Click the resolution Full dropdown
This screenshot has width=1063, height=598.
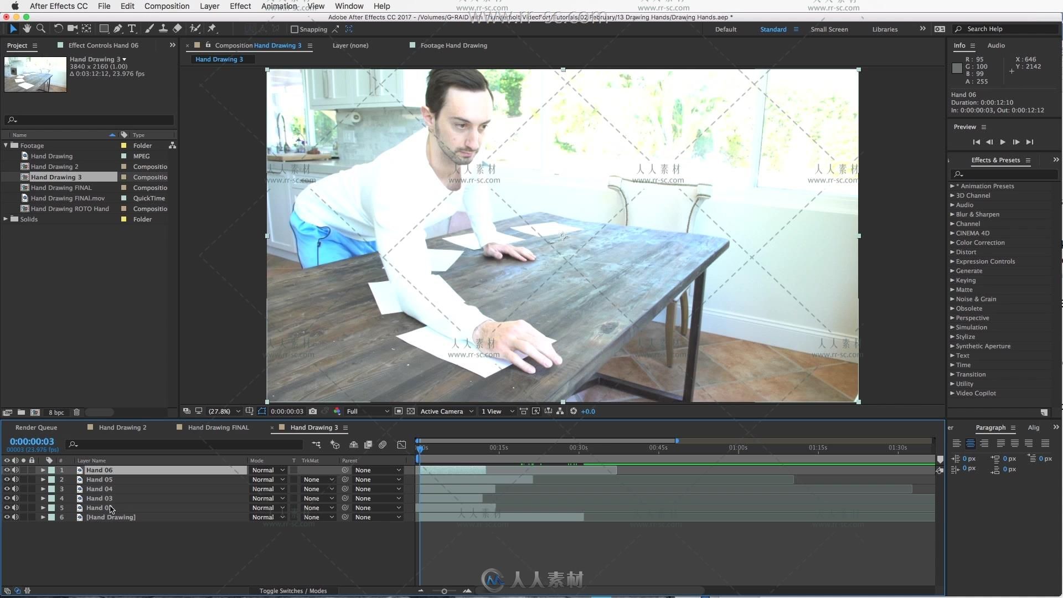[364, 410]
